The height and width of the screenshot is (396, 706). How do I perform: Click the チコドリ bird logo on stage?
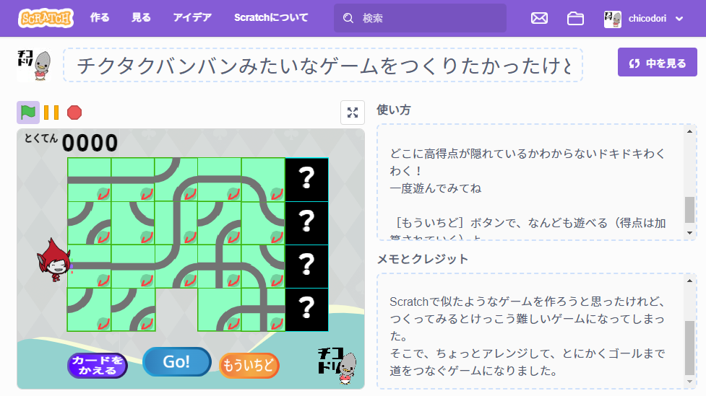(x=337, y=365)
